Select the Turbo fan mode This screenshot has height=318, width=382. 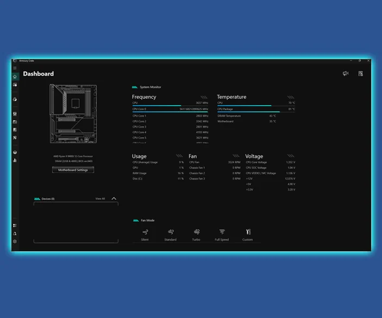[196, 235]
